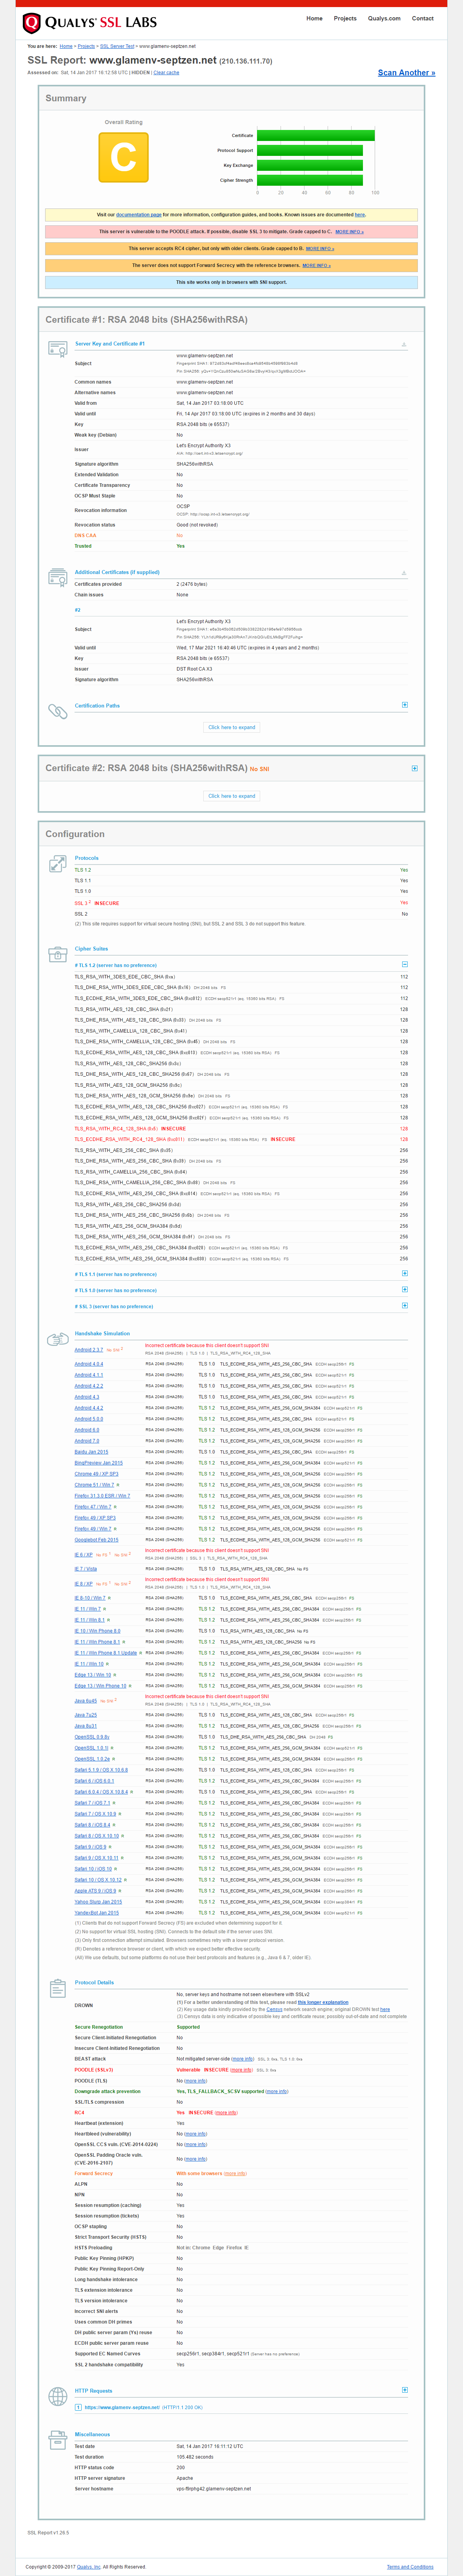Click the overall rating C grade badge

pyautogui.click(x=123, y=157)
